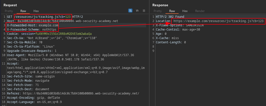Viewport: 266px width, 106px height.
Task: Click the Host header line
Action: click(x=62, y=21)
